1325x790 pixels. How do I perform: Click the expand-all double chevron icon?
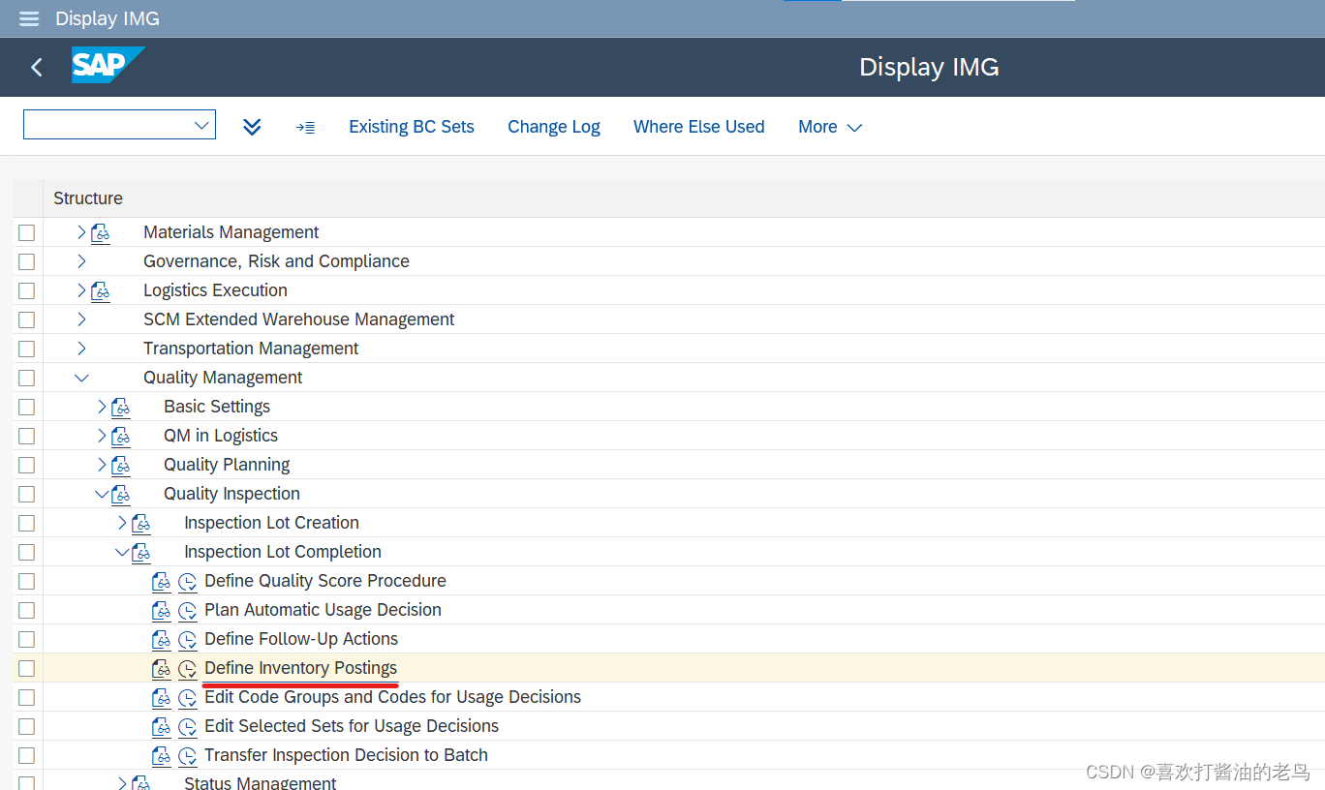pyautogui.click(x=252, y=127)
